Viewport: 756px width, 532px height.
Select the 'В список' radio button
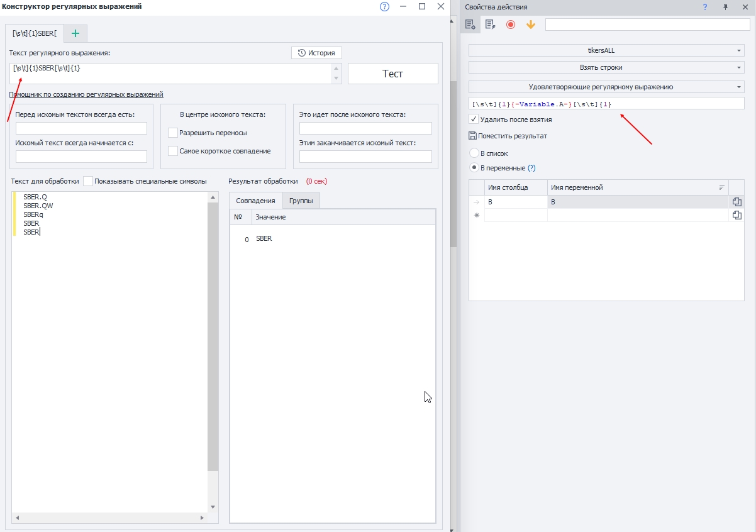(474, 153)
